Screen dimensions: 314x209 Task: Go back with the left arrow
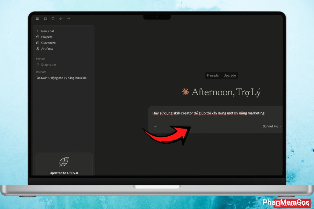[61, 19]
